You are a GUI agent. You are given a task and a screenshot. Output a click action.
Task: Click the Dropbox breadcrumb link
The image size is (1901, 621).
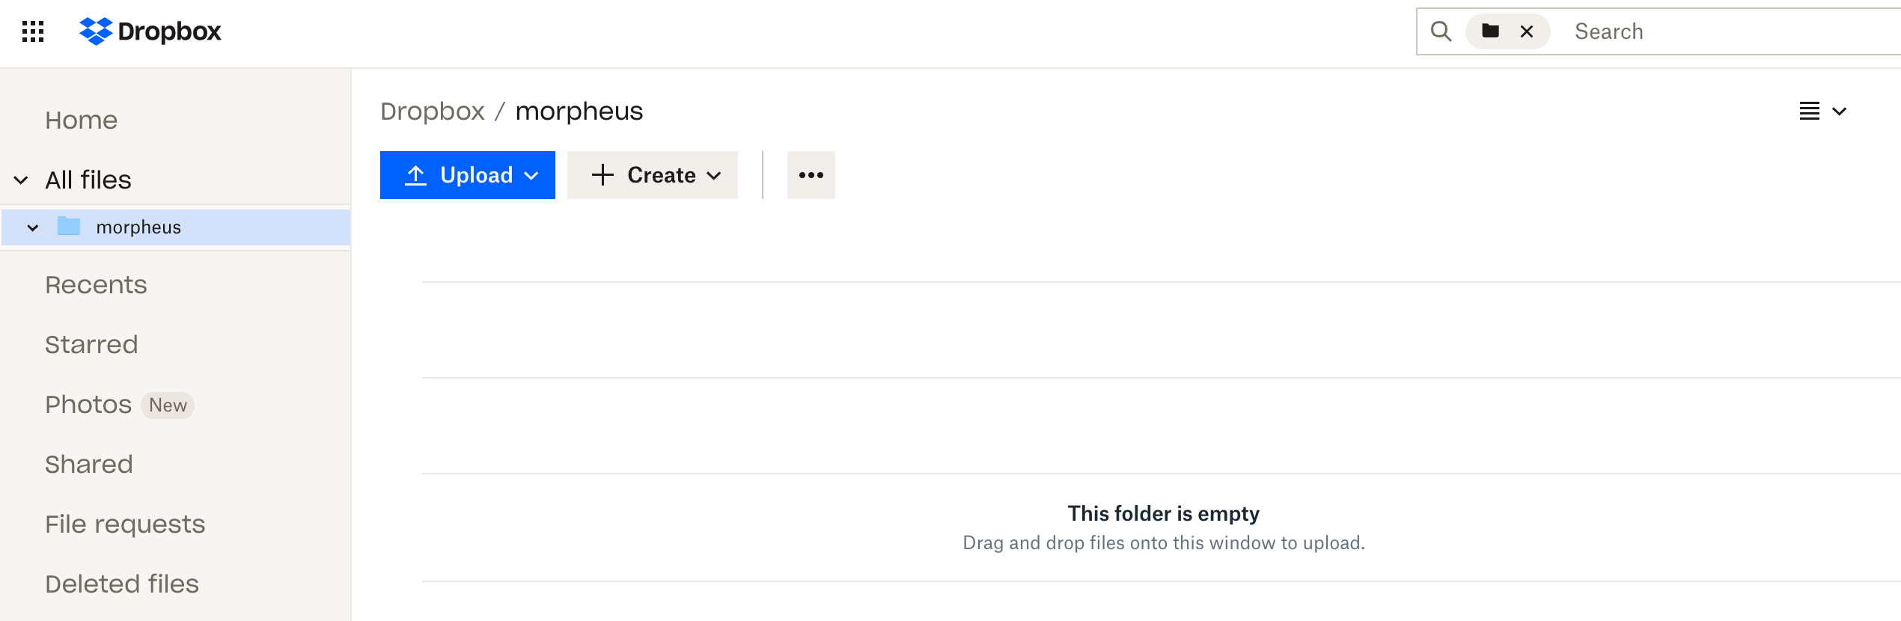[x=433, y=111]
